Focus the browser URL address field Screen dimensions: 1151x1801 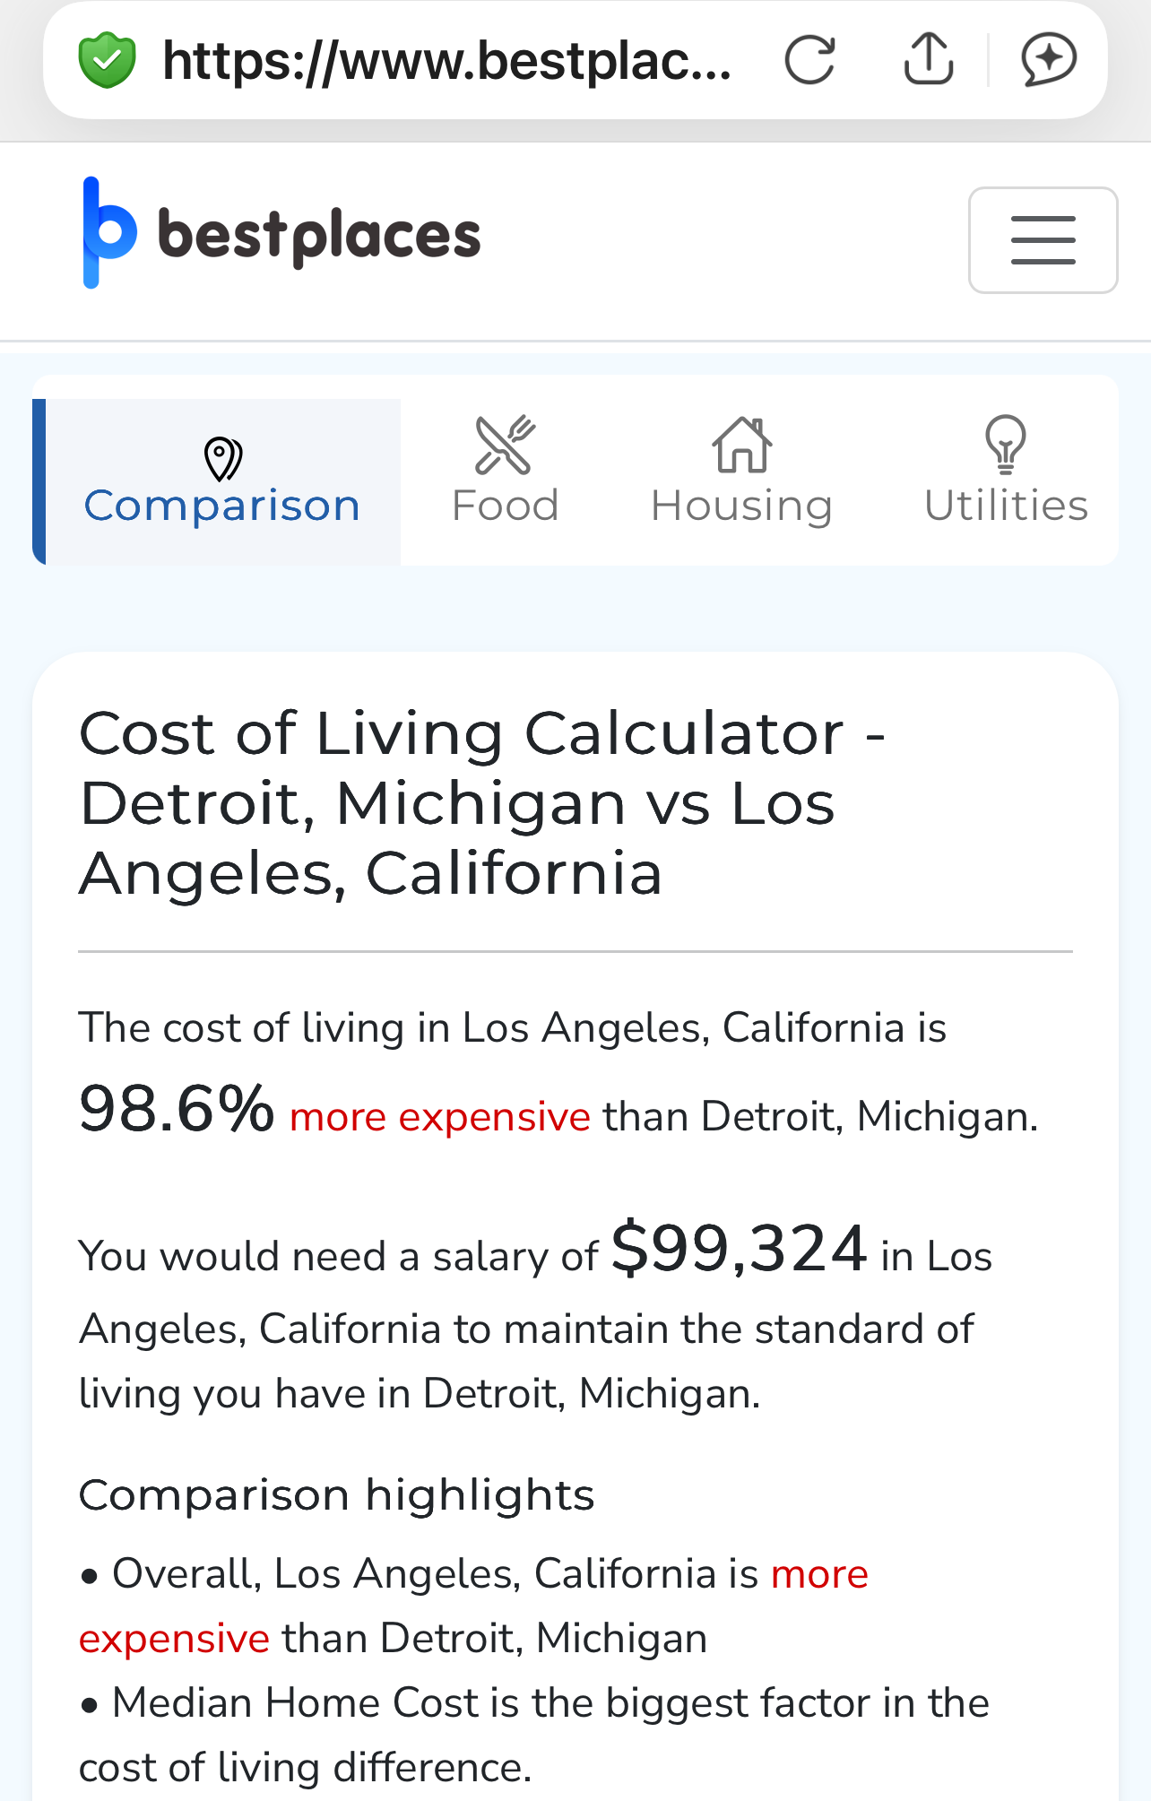tap(446, 60)
